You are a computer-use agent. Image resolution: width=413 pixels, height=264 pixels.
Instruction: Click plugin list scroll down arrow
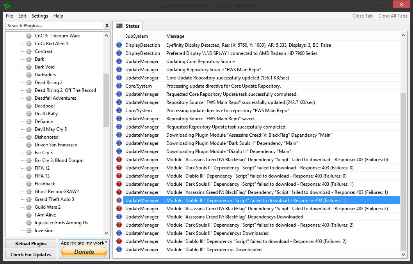(107, 233)
